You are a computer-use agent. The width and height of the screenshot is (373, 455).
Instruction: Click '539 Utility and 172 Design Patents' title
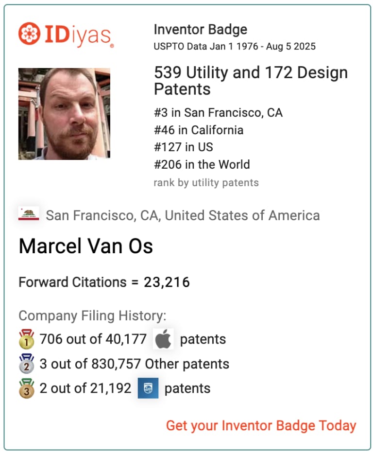[251, 81]
